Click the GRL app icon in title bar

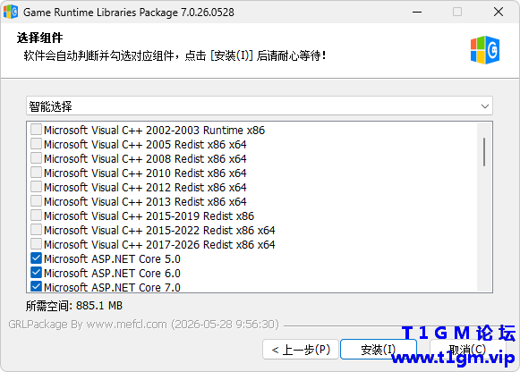click(x=11, y=12)
